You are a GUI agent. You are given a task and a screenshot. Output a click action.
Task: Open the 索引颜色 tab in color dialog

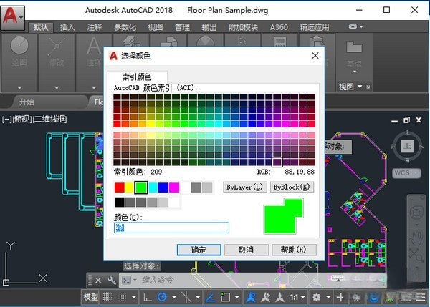coord(137,77)
